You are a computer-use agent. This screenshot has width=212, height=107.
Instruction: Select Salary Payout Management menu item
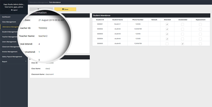[x=12, y=57]
